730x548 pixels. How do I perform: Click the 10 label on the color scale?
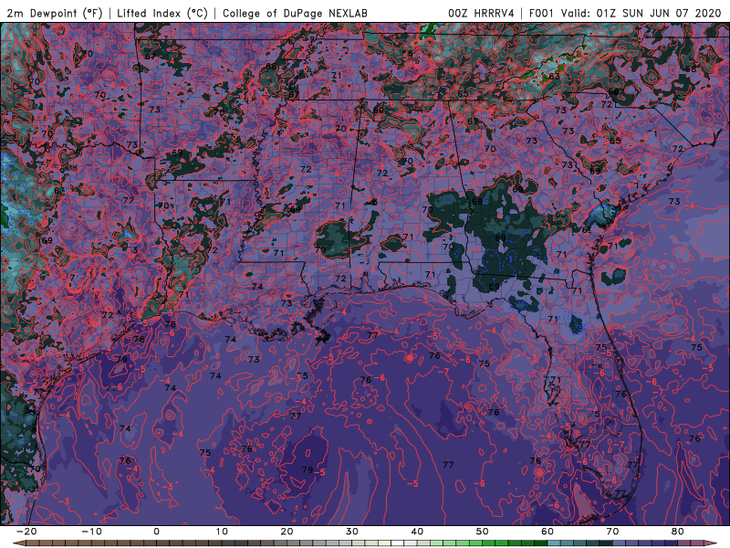click(222, 532)
